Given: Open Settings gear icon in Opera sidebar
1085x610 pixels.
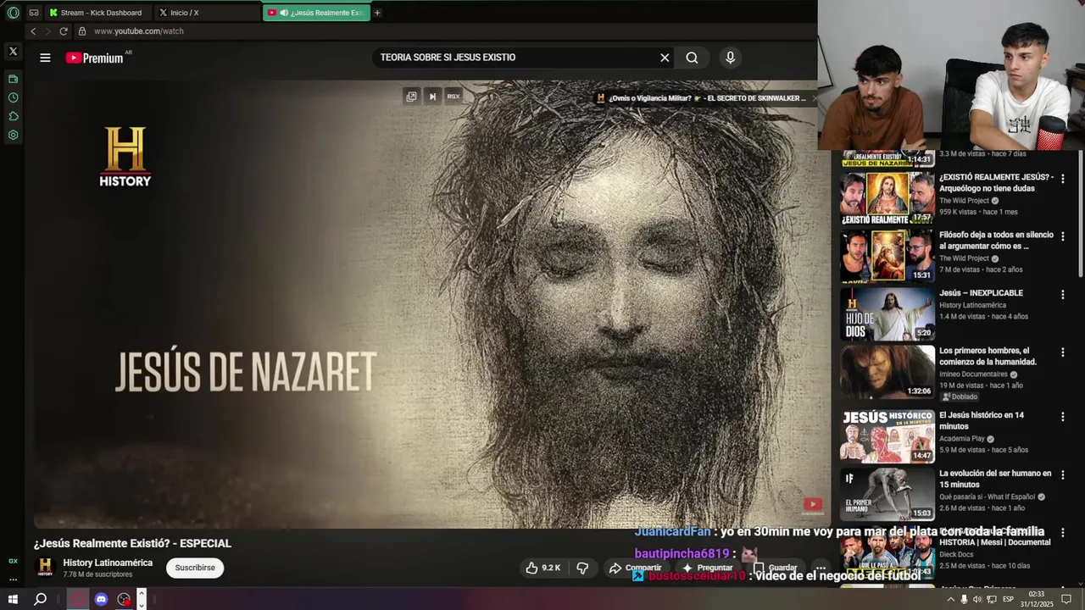Looking at the screenshot, I should click(x=13, y=135).
